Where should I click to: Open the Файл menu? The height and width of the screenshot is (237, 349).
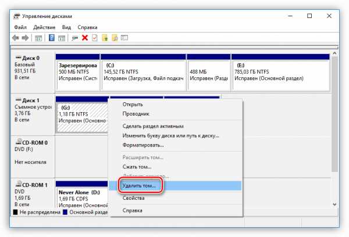click(x=20, y=27)
